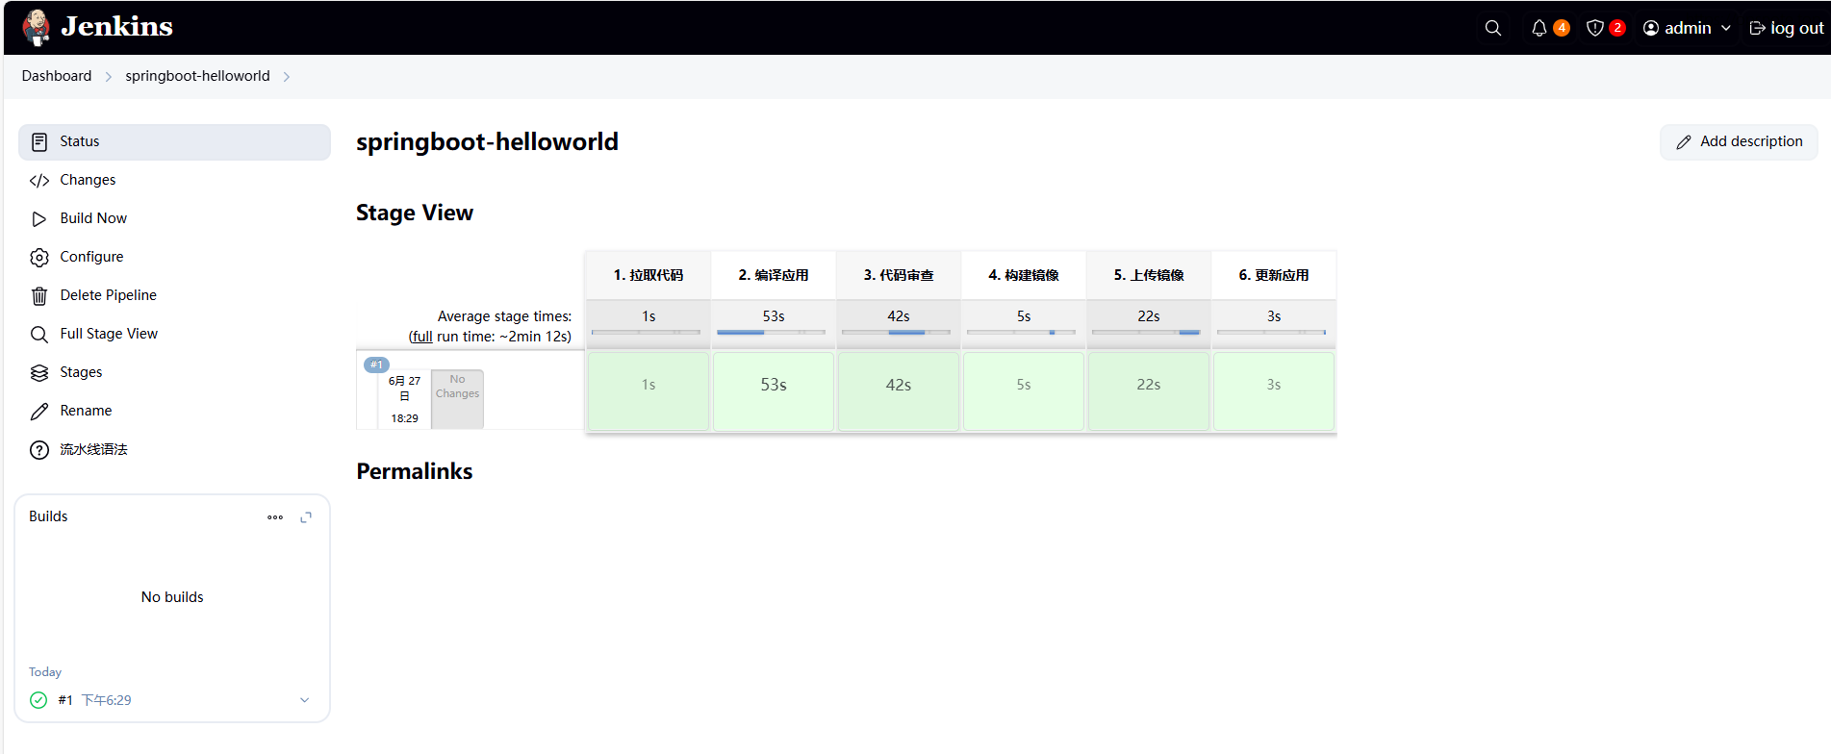Viewport: 1831px width, 754px height.
Task: Click the 2. 编译应用 stage cell showing 53s
Action: (774, 390)
